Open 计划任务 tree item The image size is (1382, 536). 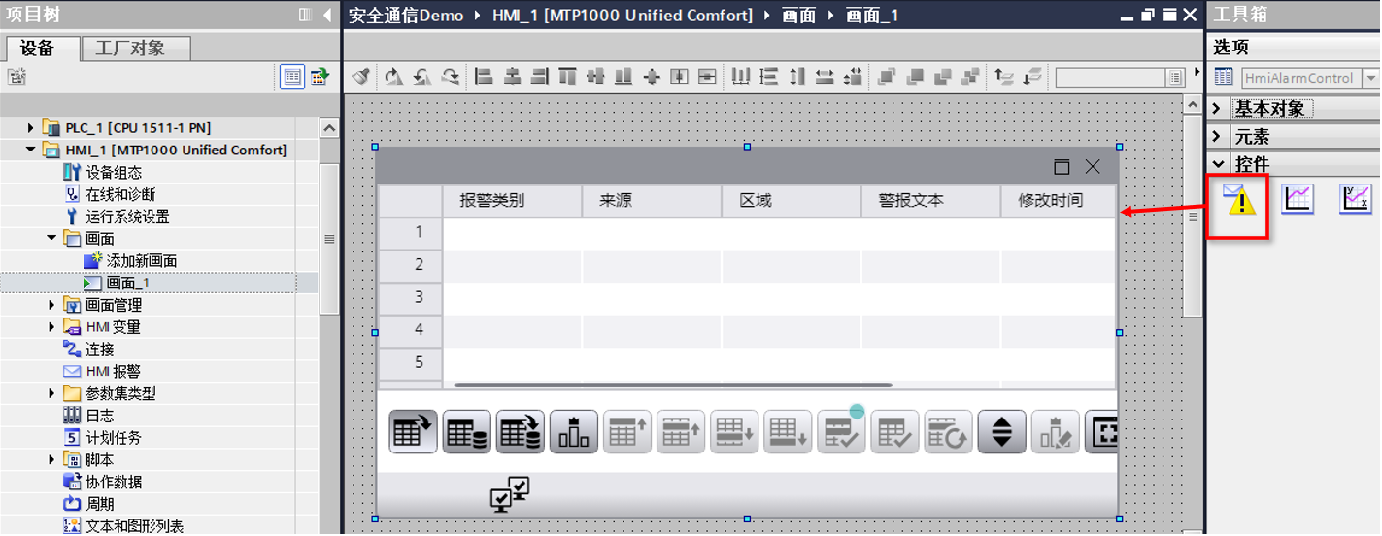[x=114, y=437]
